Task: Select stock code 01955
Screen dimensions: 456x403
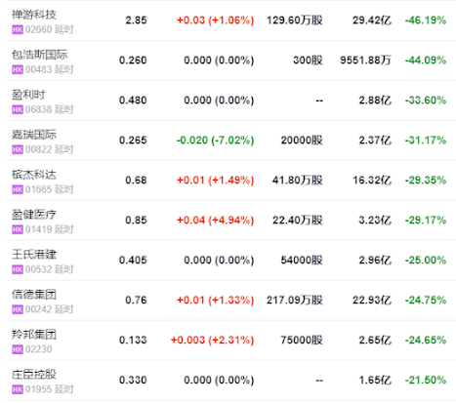Action: (x=38, y=389)
